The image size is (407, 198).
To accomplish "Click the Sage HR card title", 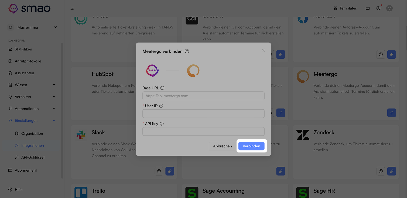I will click(324, 191).
